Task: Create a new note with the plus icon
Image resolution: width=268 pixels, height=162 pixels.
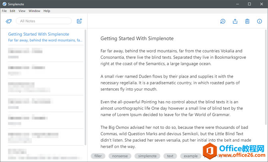Action: click(x=79, y=21)
